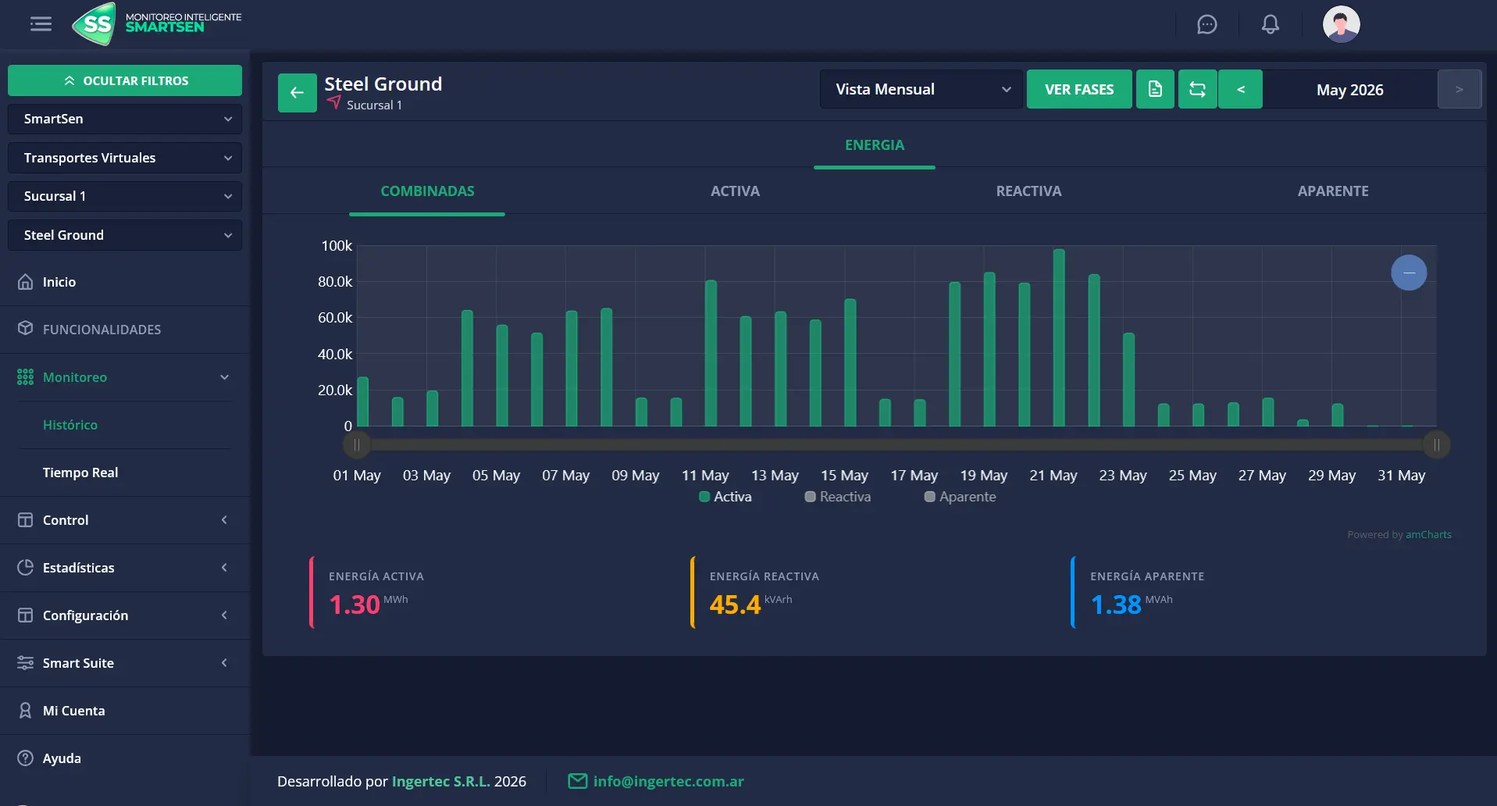Expand the Control menu section
Screen dimensions: 1497x806
point(224,520)
